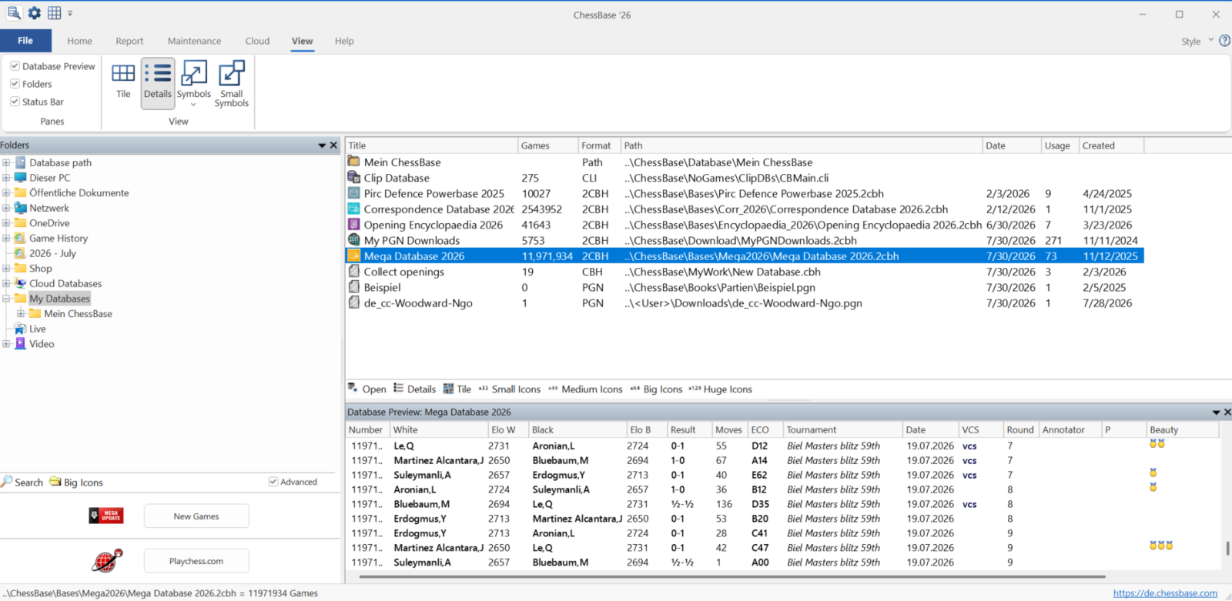The image size is (1232, 601).
Task: Choose Small Symbols view in the ribbon
Action: 232,83
